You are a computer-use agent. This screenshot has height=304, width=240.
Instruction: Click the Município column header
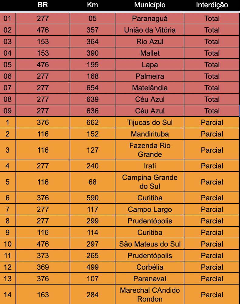tap(150, 5)
